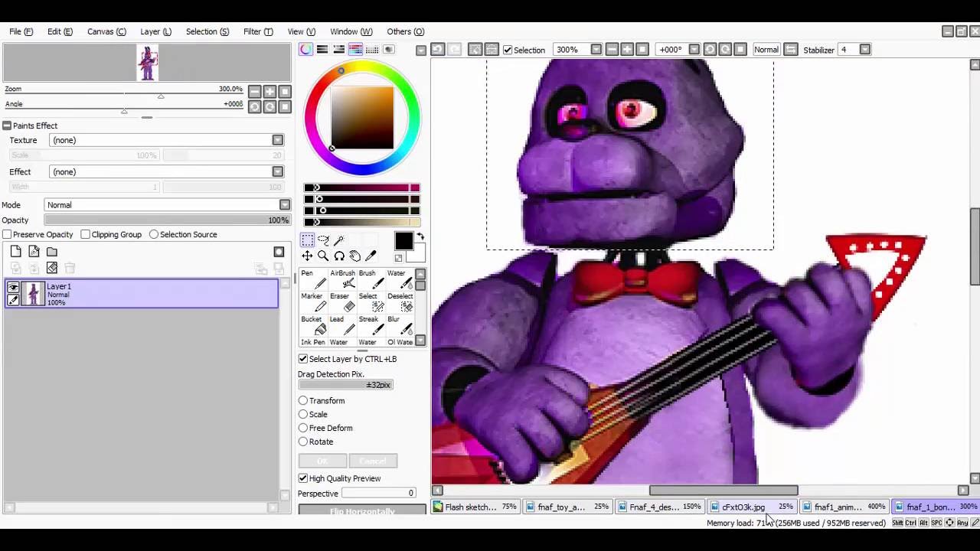
Task: Choose the Select pen tool
Action: [371, 302]
